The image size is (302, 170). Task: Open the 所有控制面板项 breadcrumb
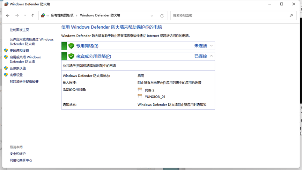click(x=62, y=15)
